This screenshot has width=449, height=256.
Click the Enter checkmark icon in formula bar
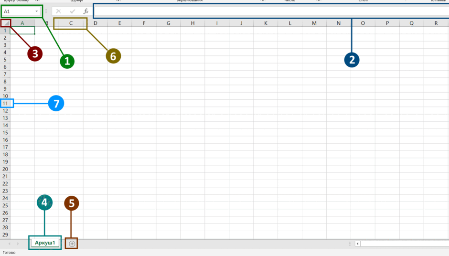[72, 11]
